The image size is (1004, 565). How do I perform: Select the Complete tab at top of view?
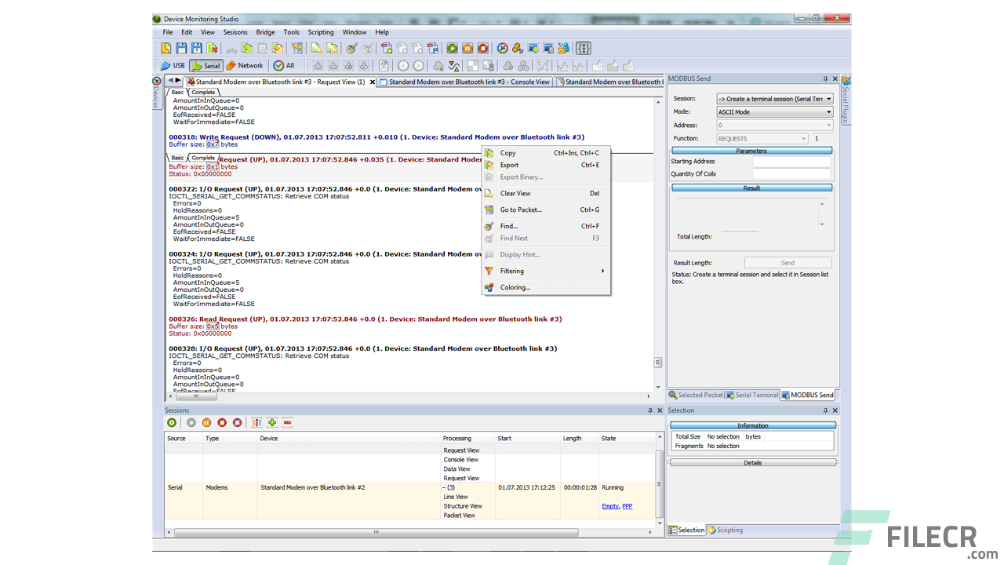[203, 93]
